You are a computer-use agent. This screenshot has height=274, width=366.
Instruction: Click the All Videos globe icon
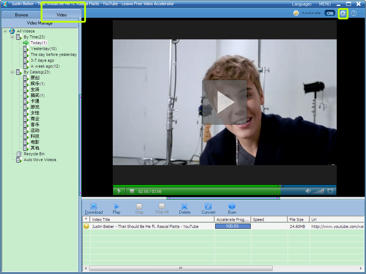coord(12,31)
